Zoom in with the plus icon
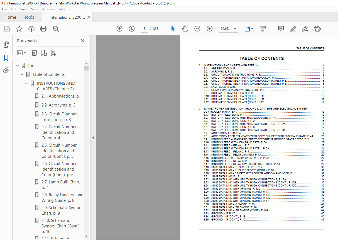 pyautogui.click(x=210, y=29)
